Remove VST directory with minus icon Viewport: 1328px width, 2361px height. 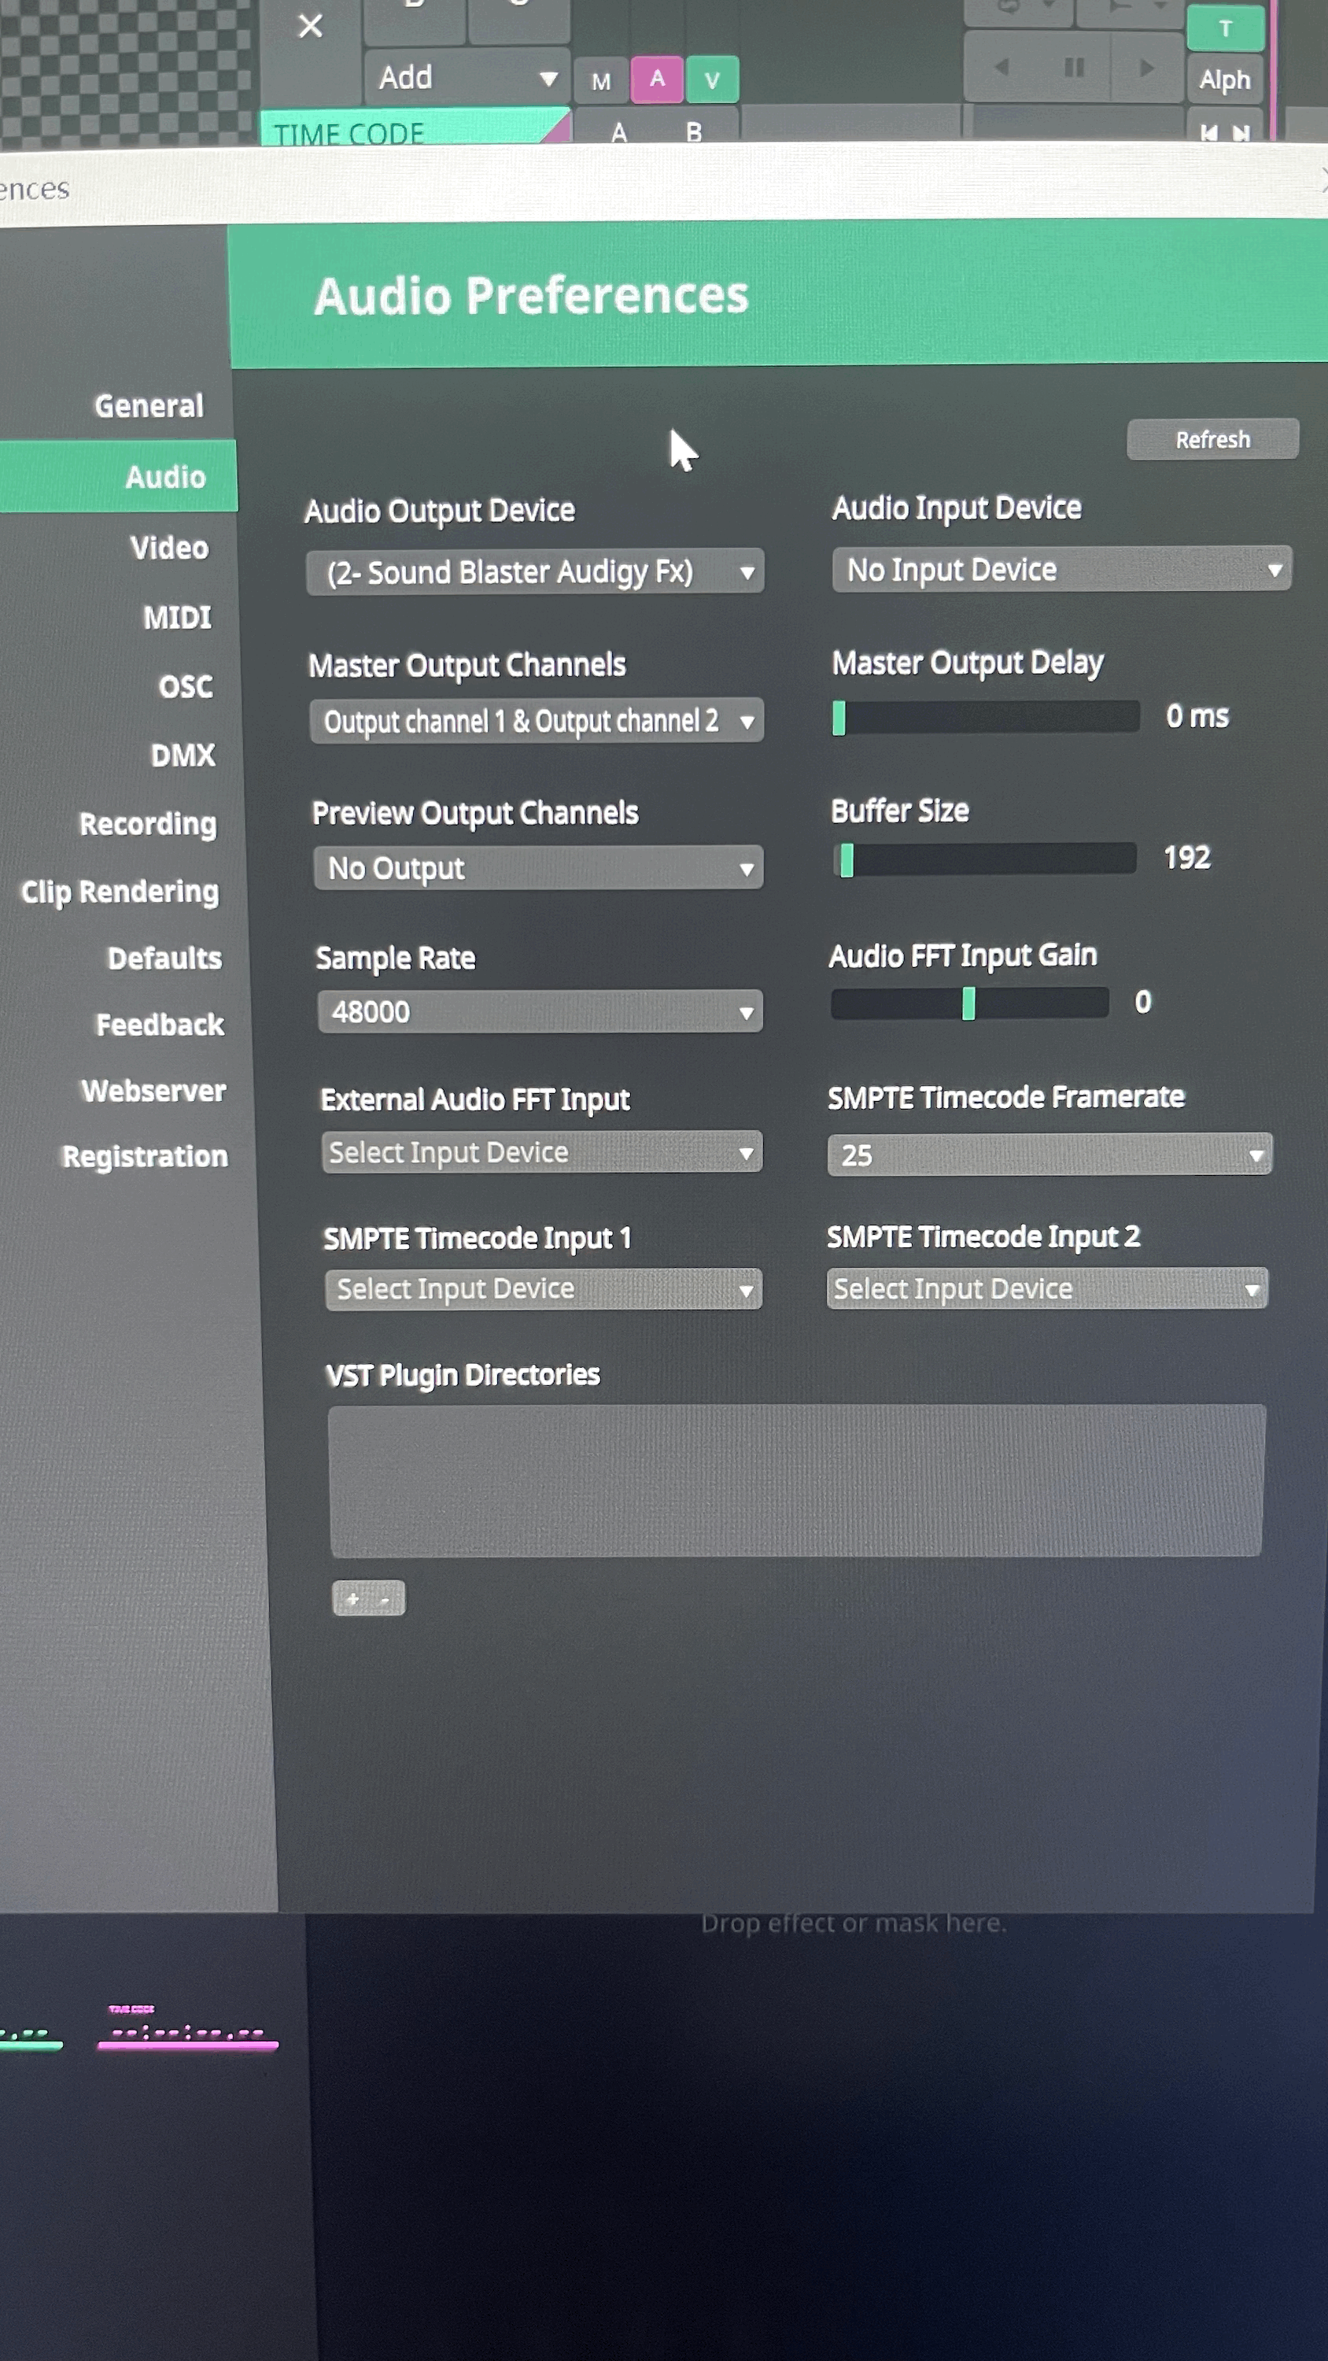click(x=385, y=1599)
